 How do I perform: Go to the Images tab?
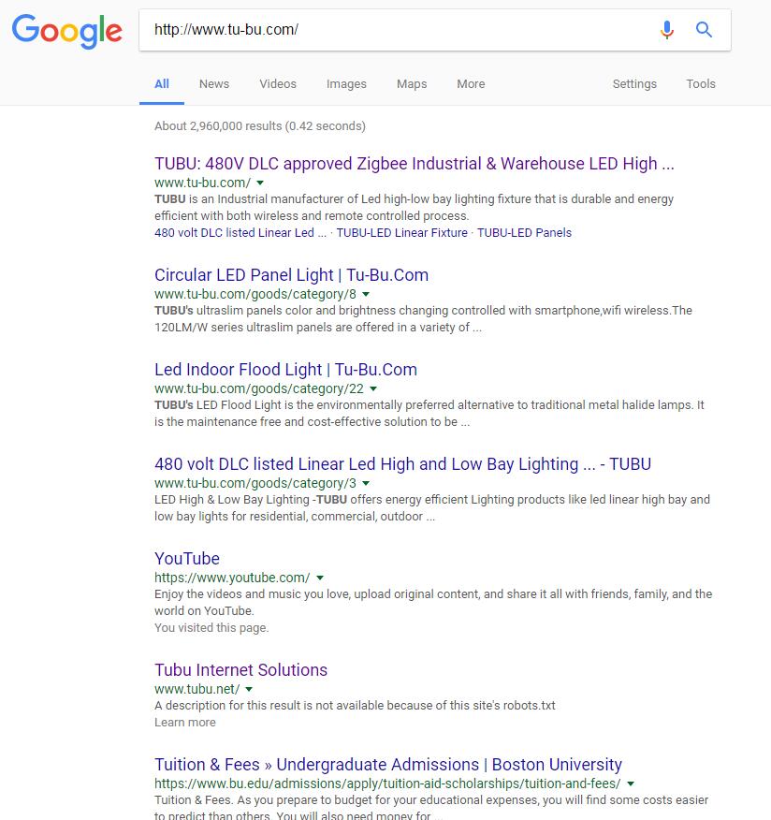(346, 83)
